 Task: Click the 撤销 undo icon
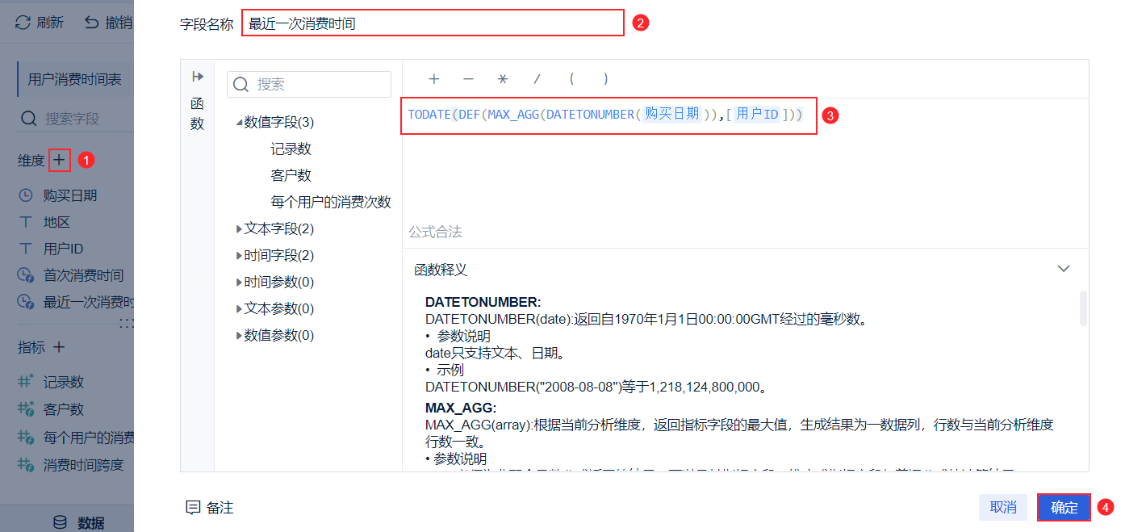[x=92, y=23]
